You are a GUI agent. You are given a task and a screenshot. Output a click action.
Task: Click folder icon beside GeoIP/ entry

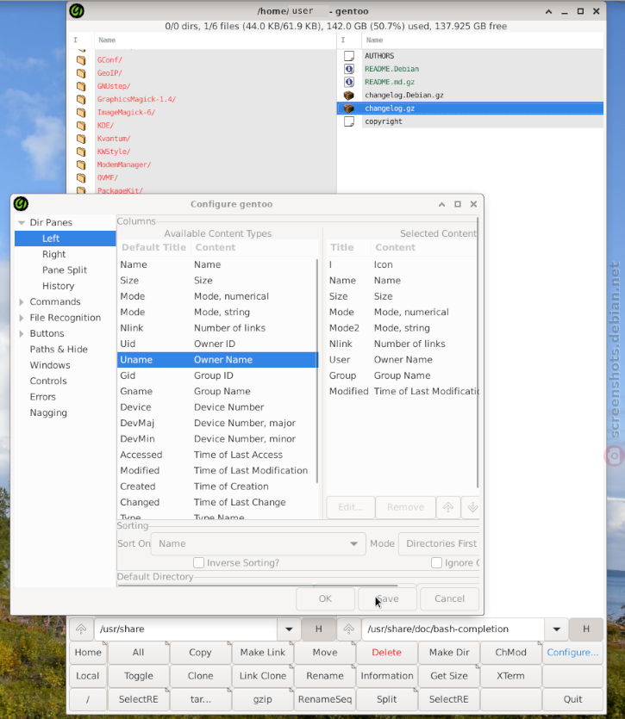(81, 73)
